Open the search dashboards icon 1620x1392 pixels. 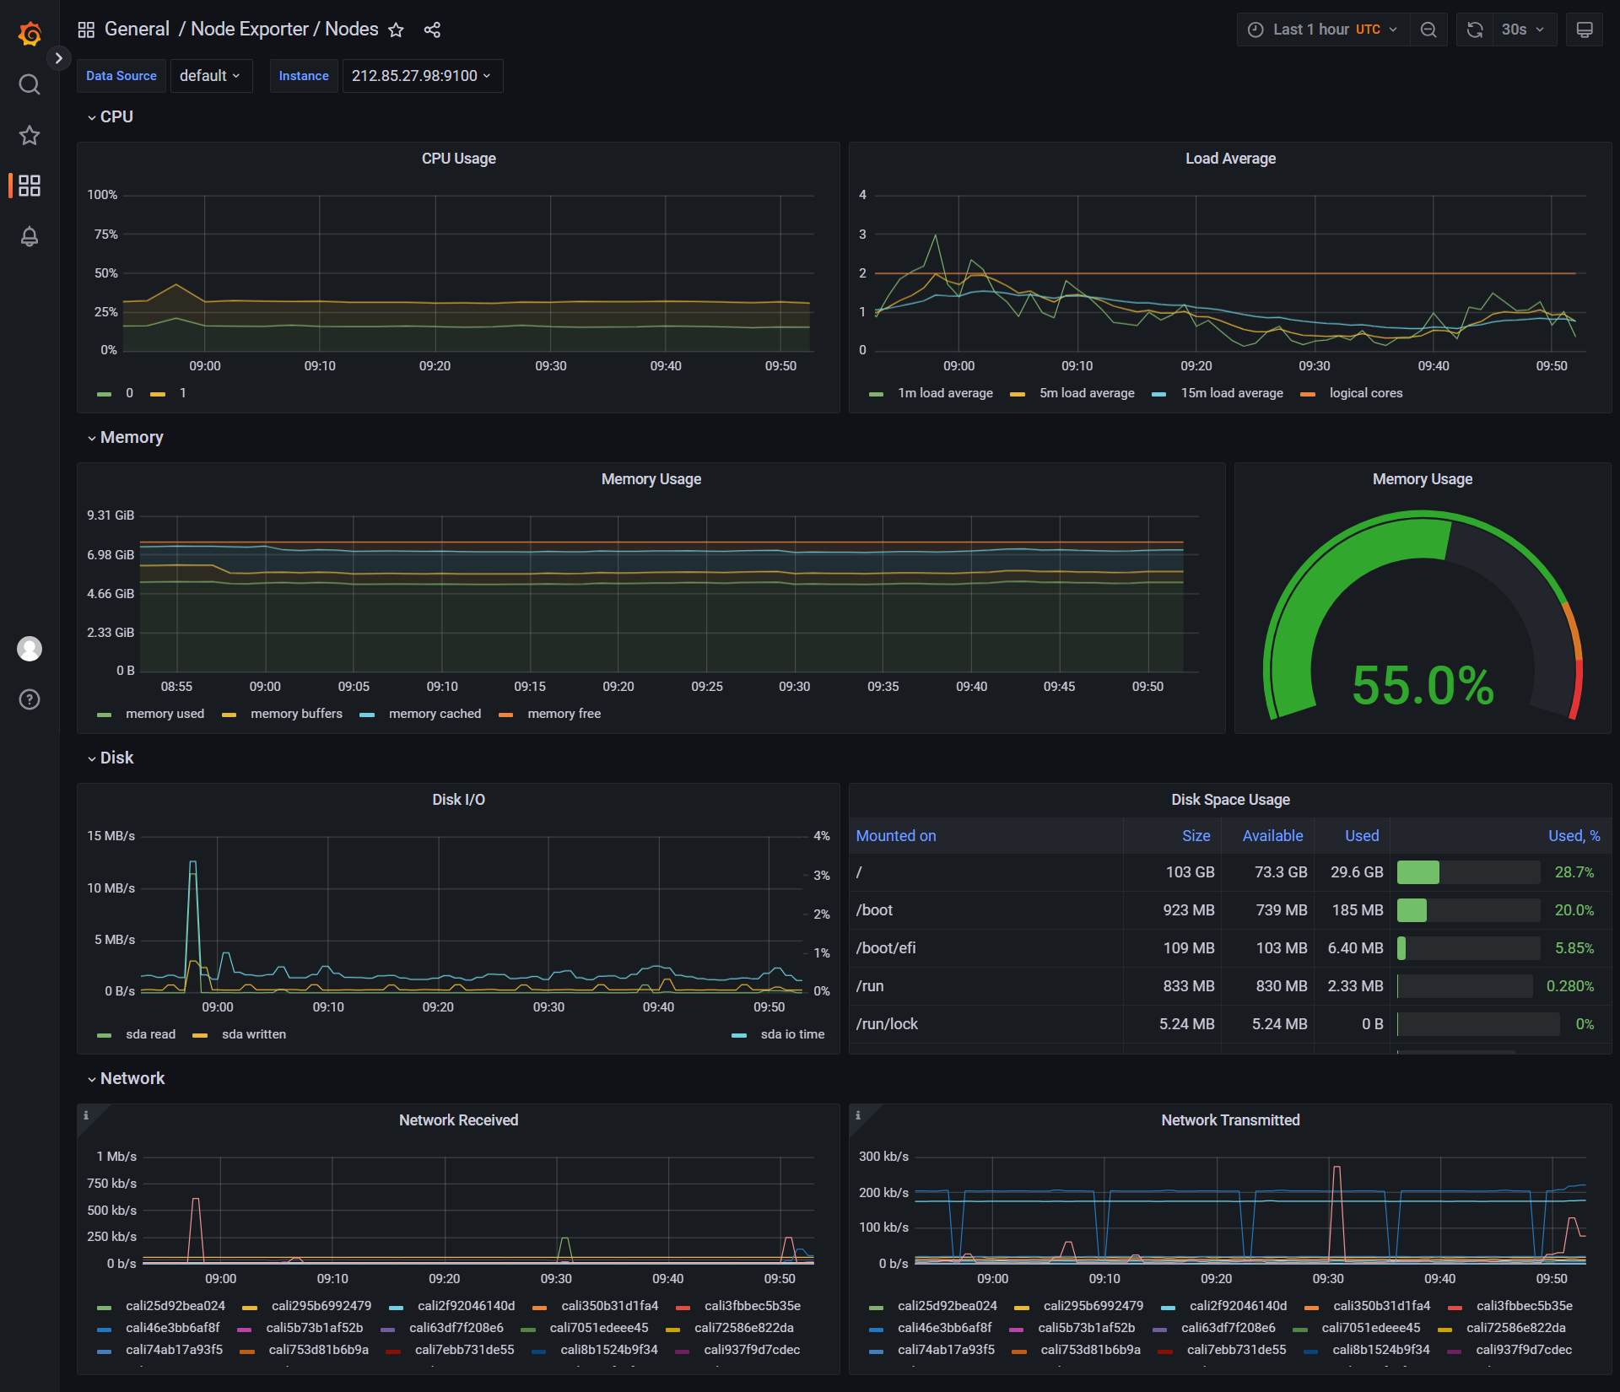[30, 84]
